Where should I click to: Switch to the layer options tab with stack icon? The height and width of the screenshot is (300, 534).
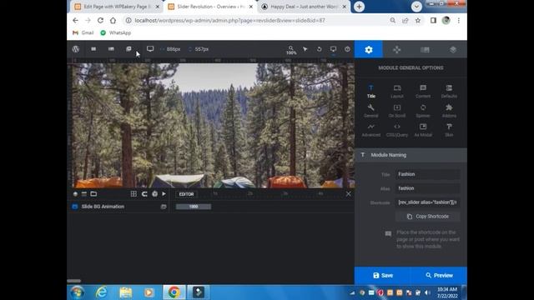[453, 50]
